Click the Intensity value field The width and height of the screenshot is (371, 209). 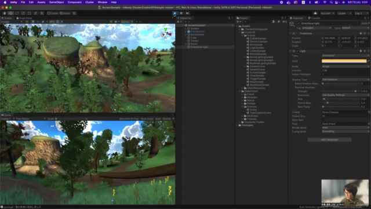[345, 71]
